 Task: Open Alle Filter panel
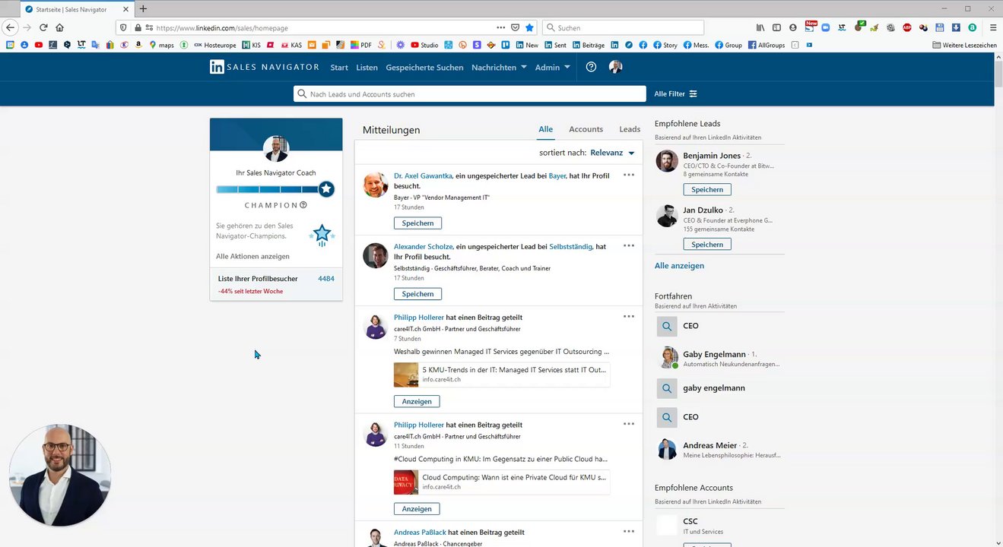(675, 94)
